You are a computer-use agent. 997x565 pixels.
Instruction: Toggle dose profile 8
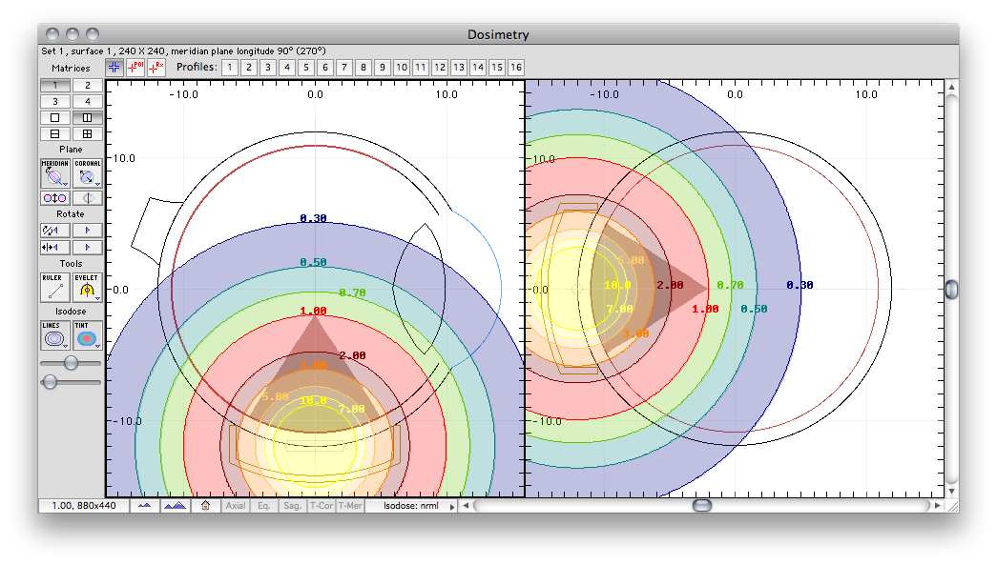click(363, 68)
